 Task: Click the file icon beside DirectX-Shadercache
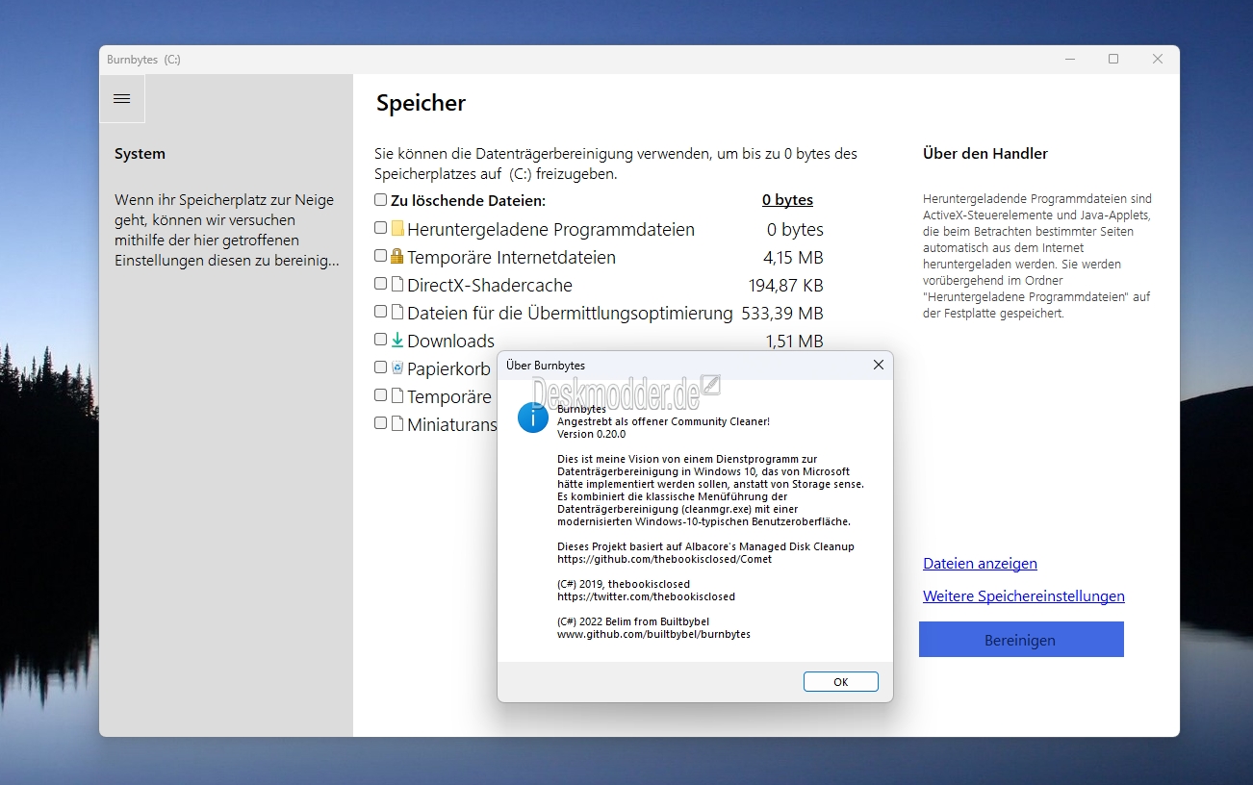coord(396,284)
